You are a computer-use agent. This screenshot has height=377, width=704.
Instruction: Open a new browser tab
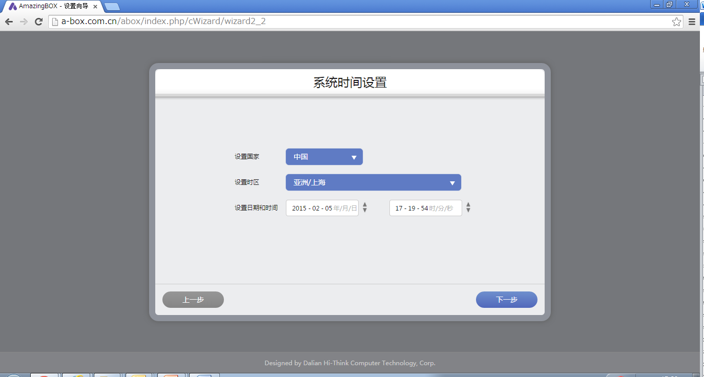coord(112,7)
